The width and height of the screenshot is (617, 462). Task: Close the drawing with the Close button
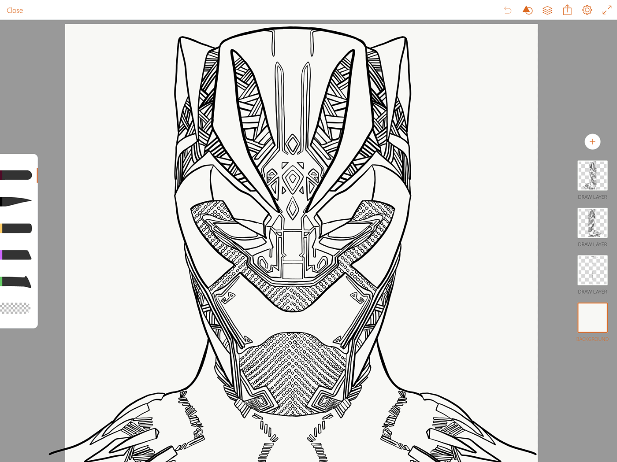[x=15, y=10]
